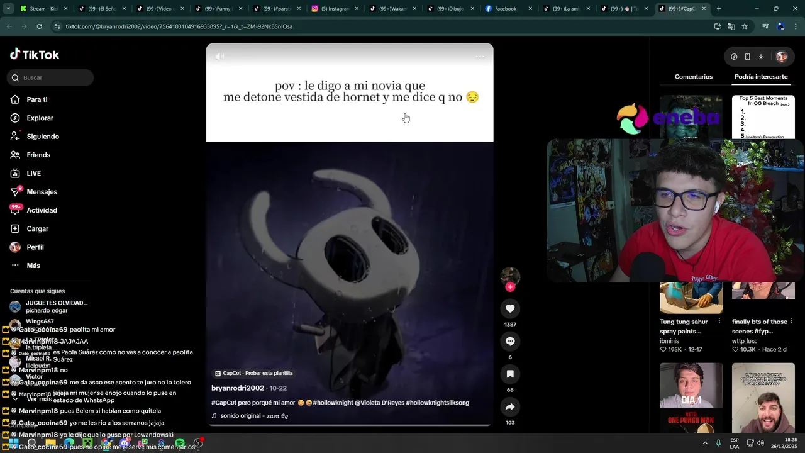Screen dimensions: 805x453
Task: Open Actividad notifications
Action: (42, 210)
